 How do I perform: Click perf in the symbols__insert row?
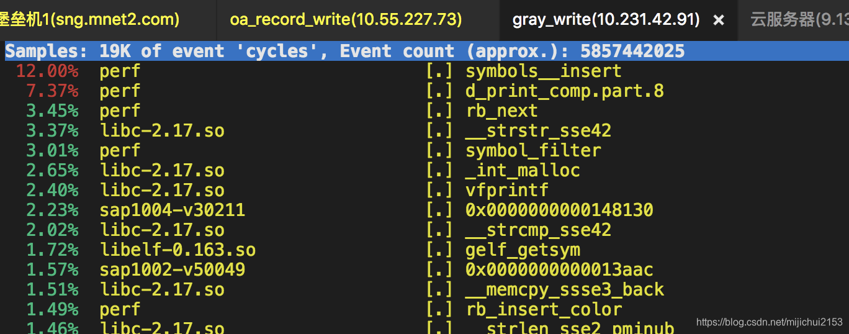(120, 71)
